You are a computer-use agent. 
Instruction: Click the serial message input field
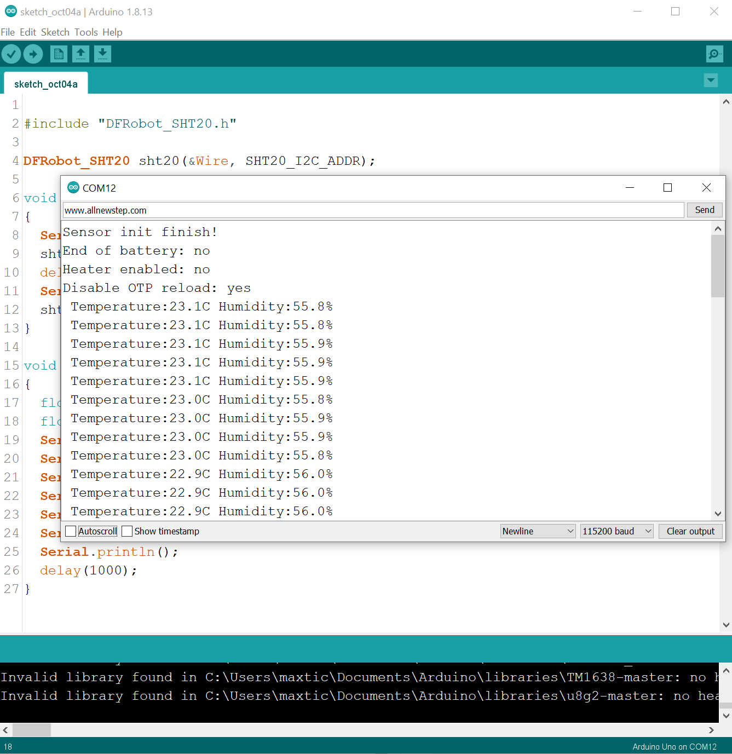click(372, 210)
